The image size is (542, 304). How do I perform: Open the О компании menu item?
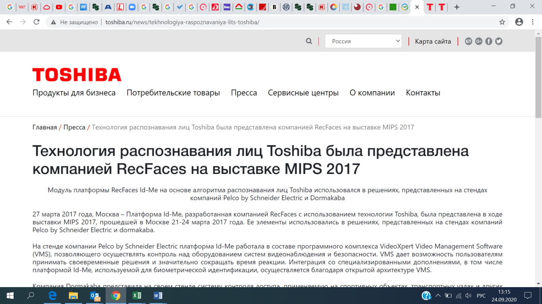click(x=372, y=93)
